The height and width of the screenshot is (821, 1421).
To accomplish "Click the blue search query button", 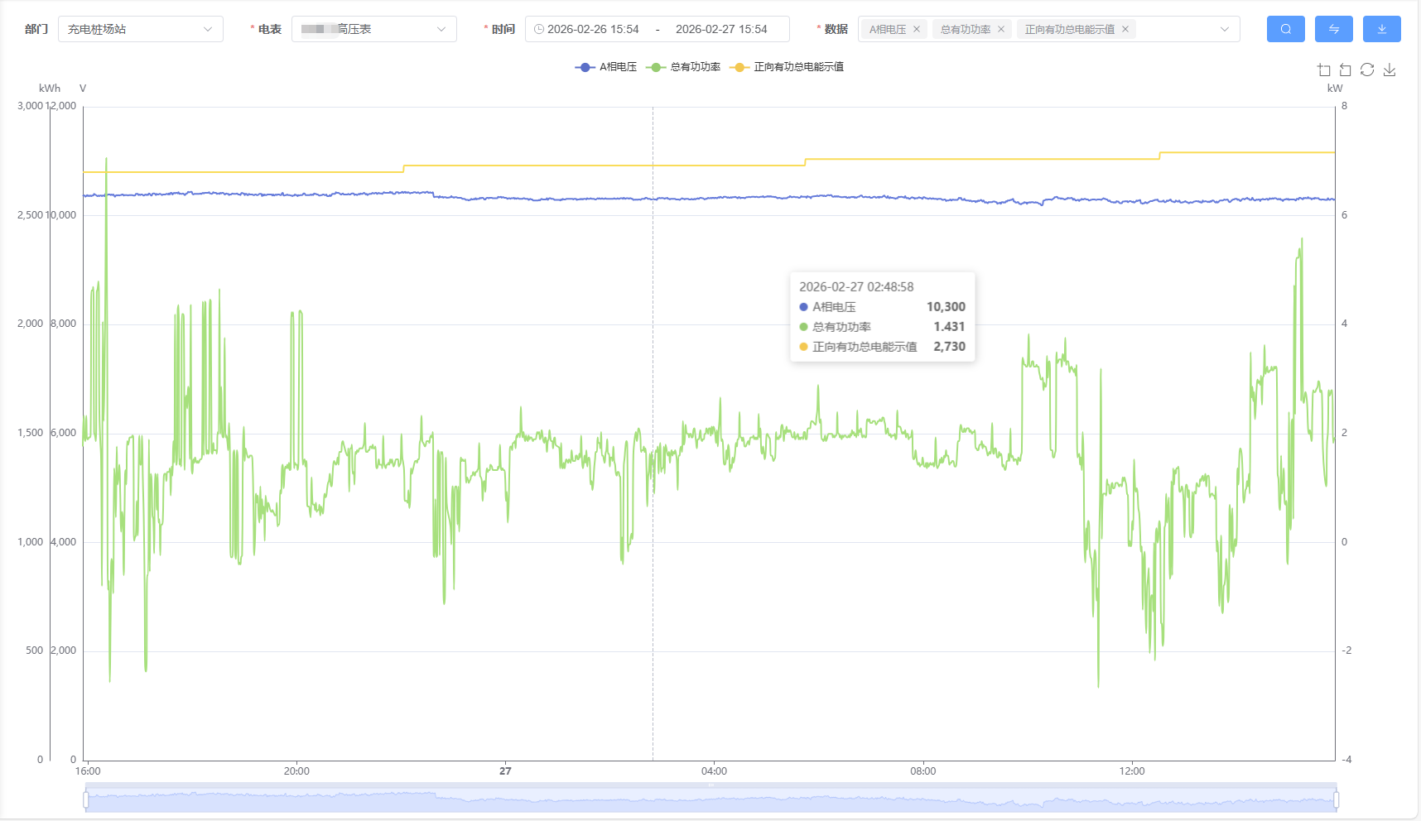I will [x=1285, y=29].
